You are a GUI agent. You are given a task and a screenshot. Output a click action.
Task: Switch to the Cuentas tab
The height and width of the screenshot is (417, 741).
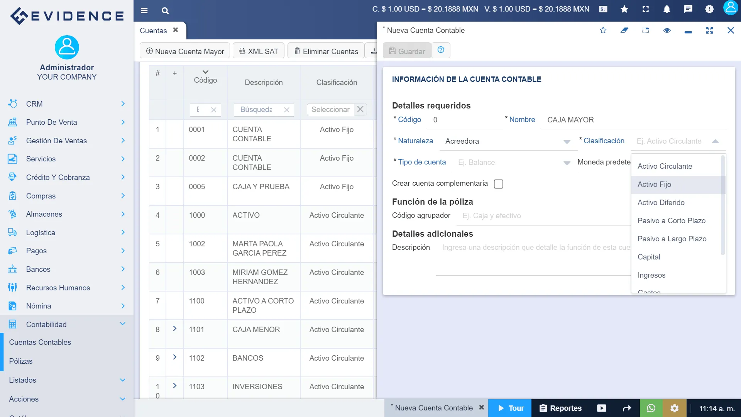point(153,30)
